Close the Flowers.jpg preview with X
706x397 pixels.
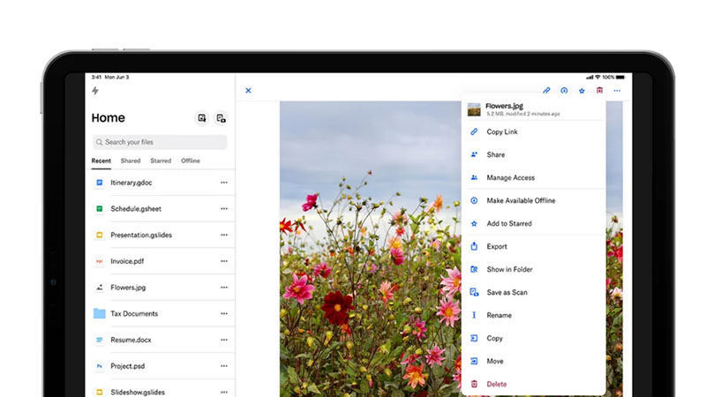pos(248,91)
